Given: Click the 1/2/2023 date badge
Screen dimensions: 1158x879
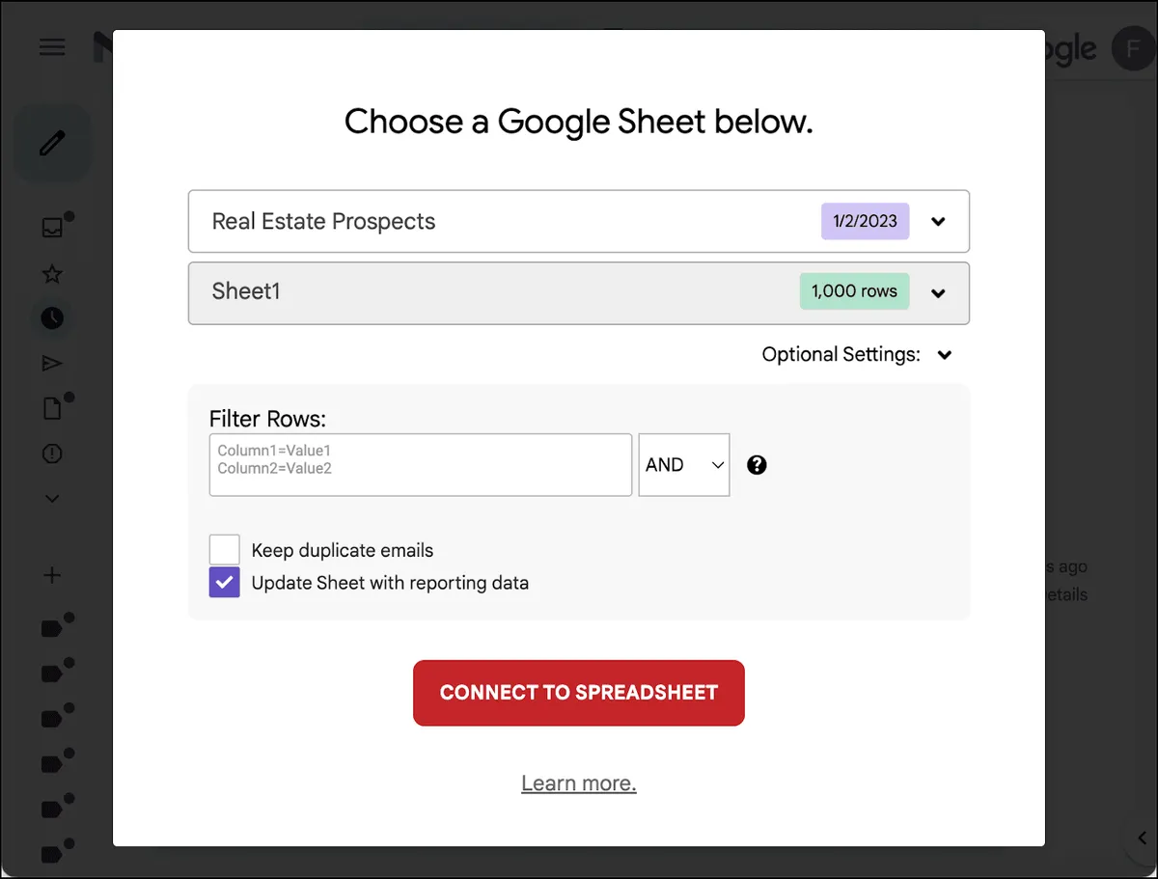Looking at the screenshot, I should tap(866, 221).
